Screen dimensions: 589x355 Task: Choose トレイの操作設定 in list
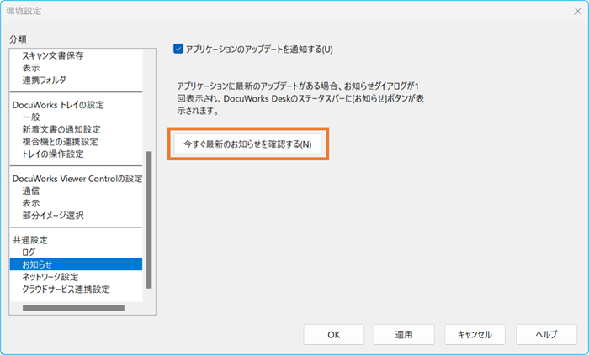(52, 154)
